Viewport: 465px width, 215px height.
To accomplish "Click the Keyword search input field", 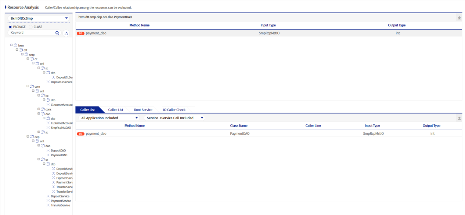I will [31, 33].
